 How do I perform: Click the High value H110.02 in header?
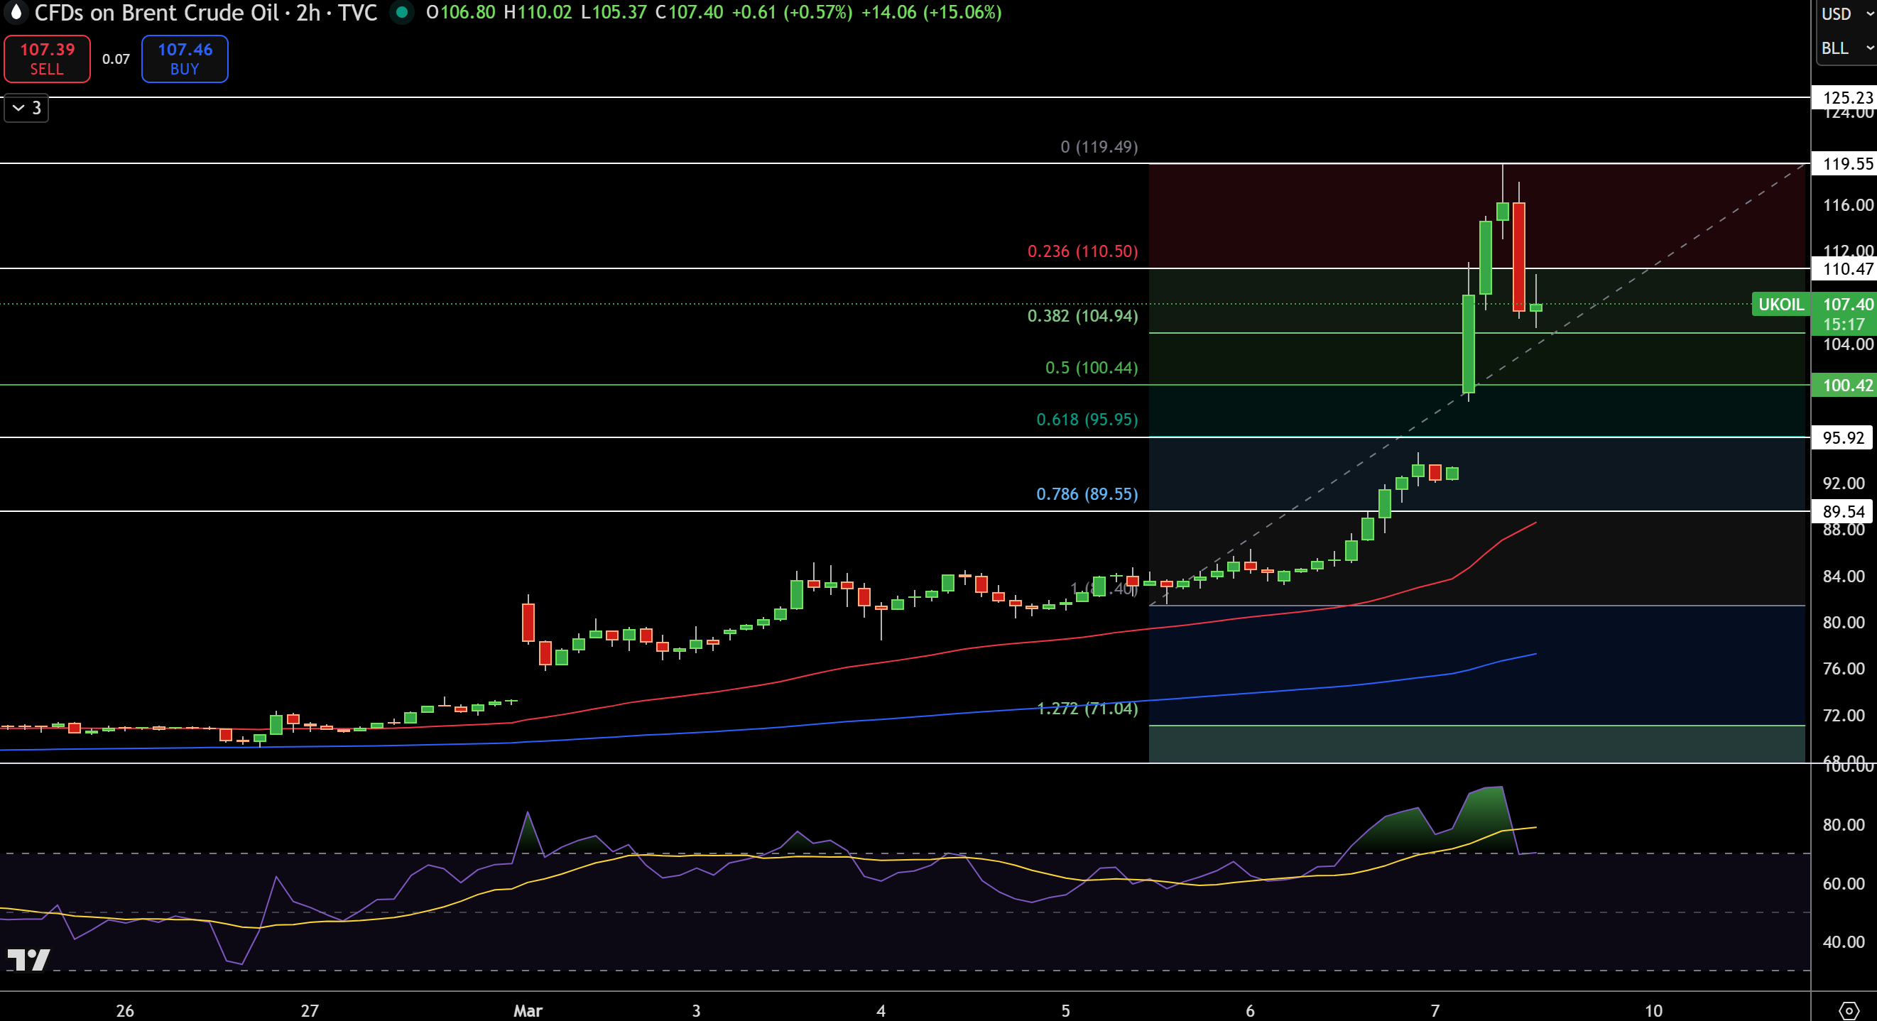[x=538, y=12]
